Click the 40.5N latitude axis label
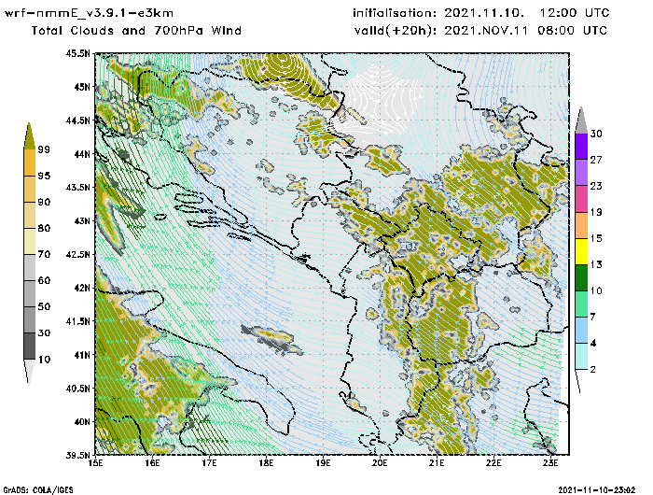Screen dimensions: 653x495 (77, 389)
